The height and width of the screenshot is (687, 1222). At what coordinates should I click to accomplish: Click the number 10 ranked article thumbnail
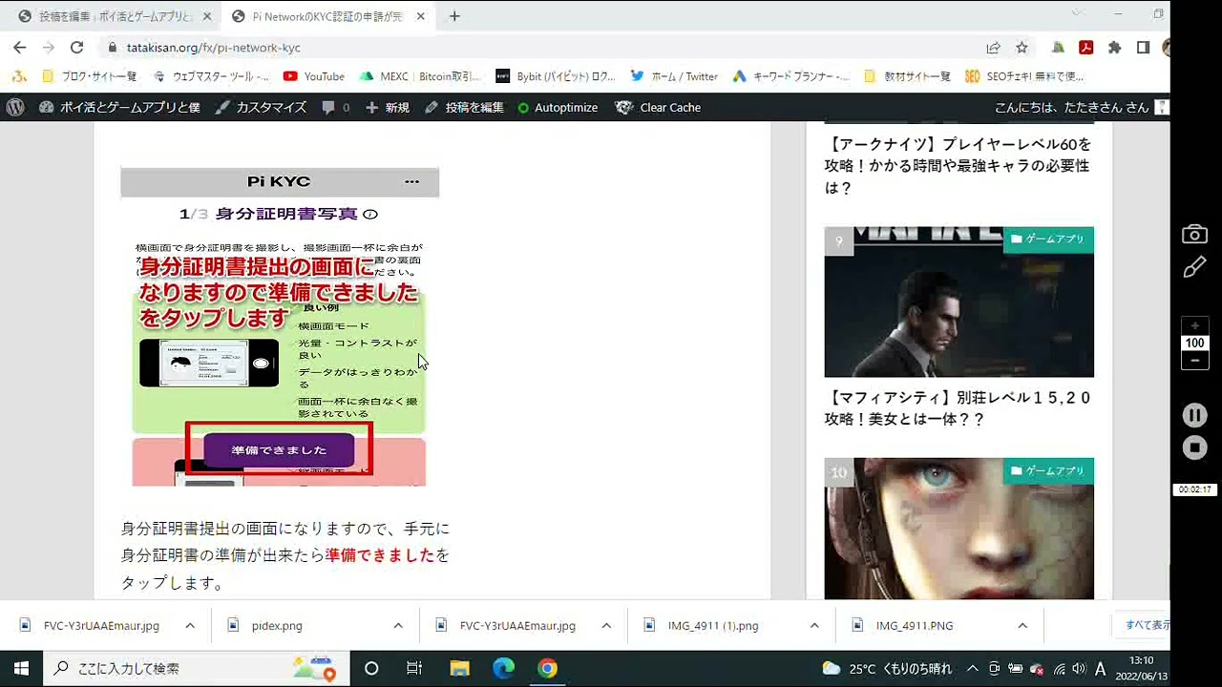[x=959, y=529]
